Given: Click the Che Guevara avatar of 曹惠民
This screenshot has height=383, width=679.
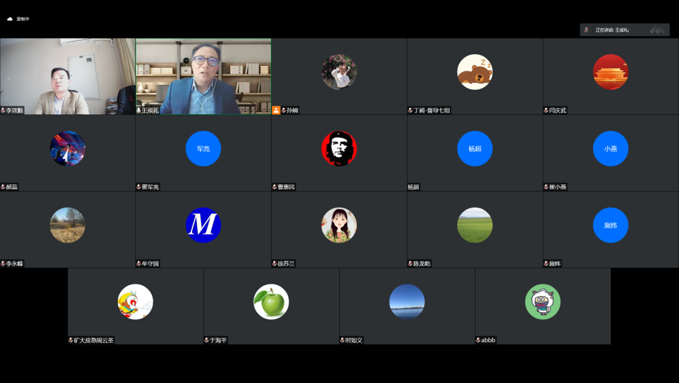Looking at the screenshot, I should point(339,149).
